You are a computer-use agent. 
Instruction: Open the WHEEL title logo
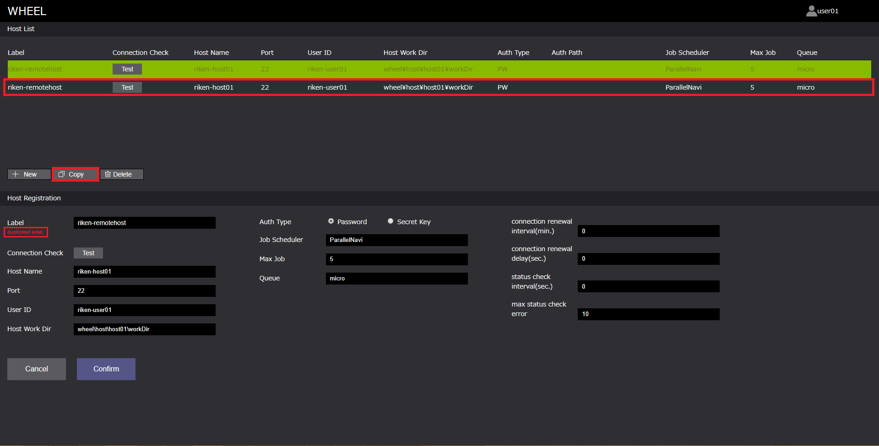pos(27,11)
